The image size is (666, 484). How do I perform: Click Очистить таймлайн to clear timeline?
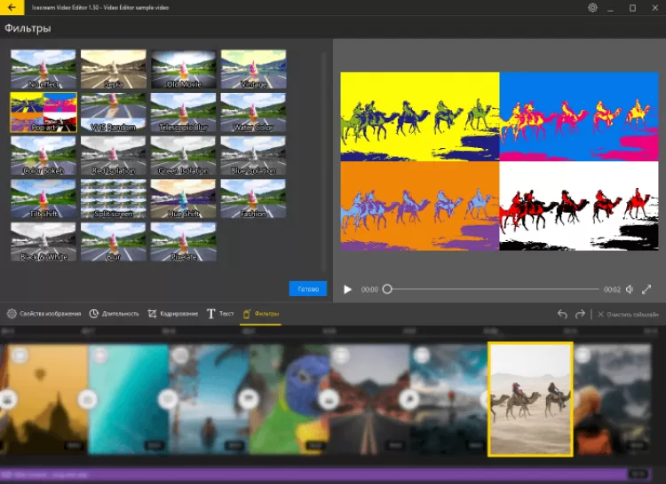(x=629, y=314)
